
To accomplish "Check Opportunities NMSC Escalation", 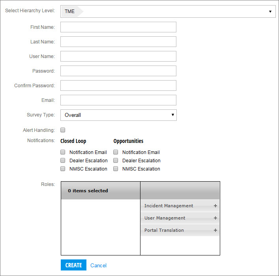I will (x=116, y=169).
